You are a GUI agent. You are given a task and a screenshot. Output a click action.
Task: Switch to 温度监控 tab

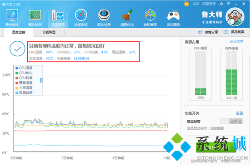point(19,32)
